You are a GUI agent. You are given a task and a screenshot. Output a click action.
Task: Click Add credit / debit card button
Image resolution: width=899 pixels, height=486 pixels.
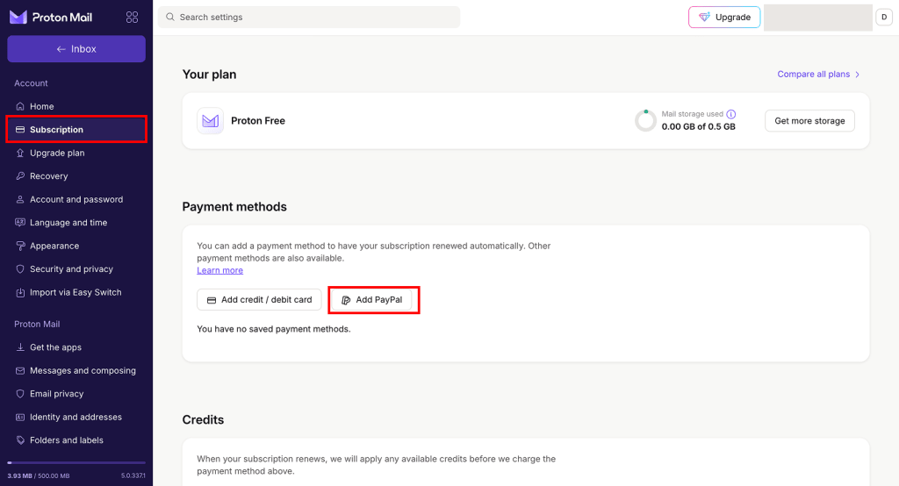[259, 300]
